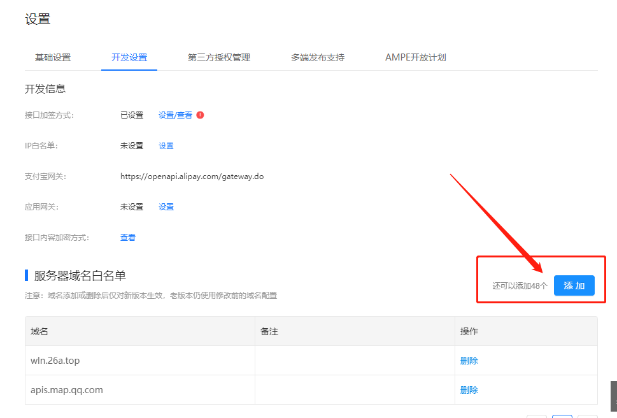Delete the apis.map.qq.com domain entry
617x418 pixels.
[469, 390]
